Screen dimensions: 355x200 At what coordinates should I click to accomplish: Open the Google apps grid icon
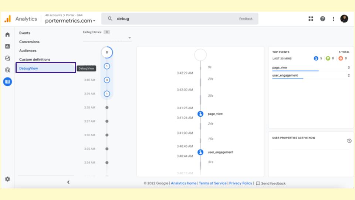[311, 19]
